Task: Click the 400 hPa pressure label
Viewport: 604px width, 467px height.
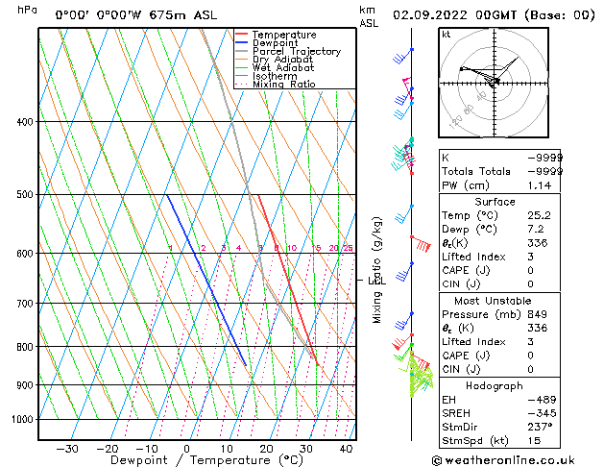Action: coord(25,122)
